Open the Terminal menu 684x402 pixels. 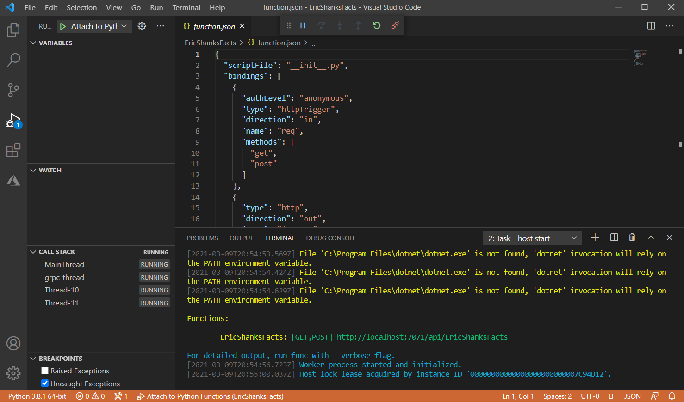click(x=186, y=7)
